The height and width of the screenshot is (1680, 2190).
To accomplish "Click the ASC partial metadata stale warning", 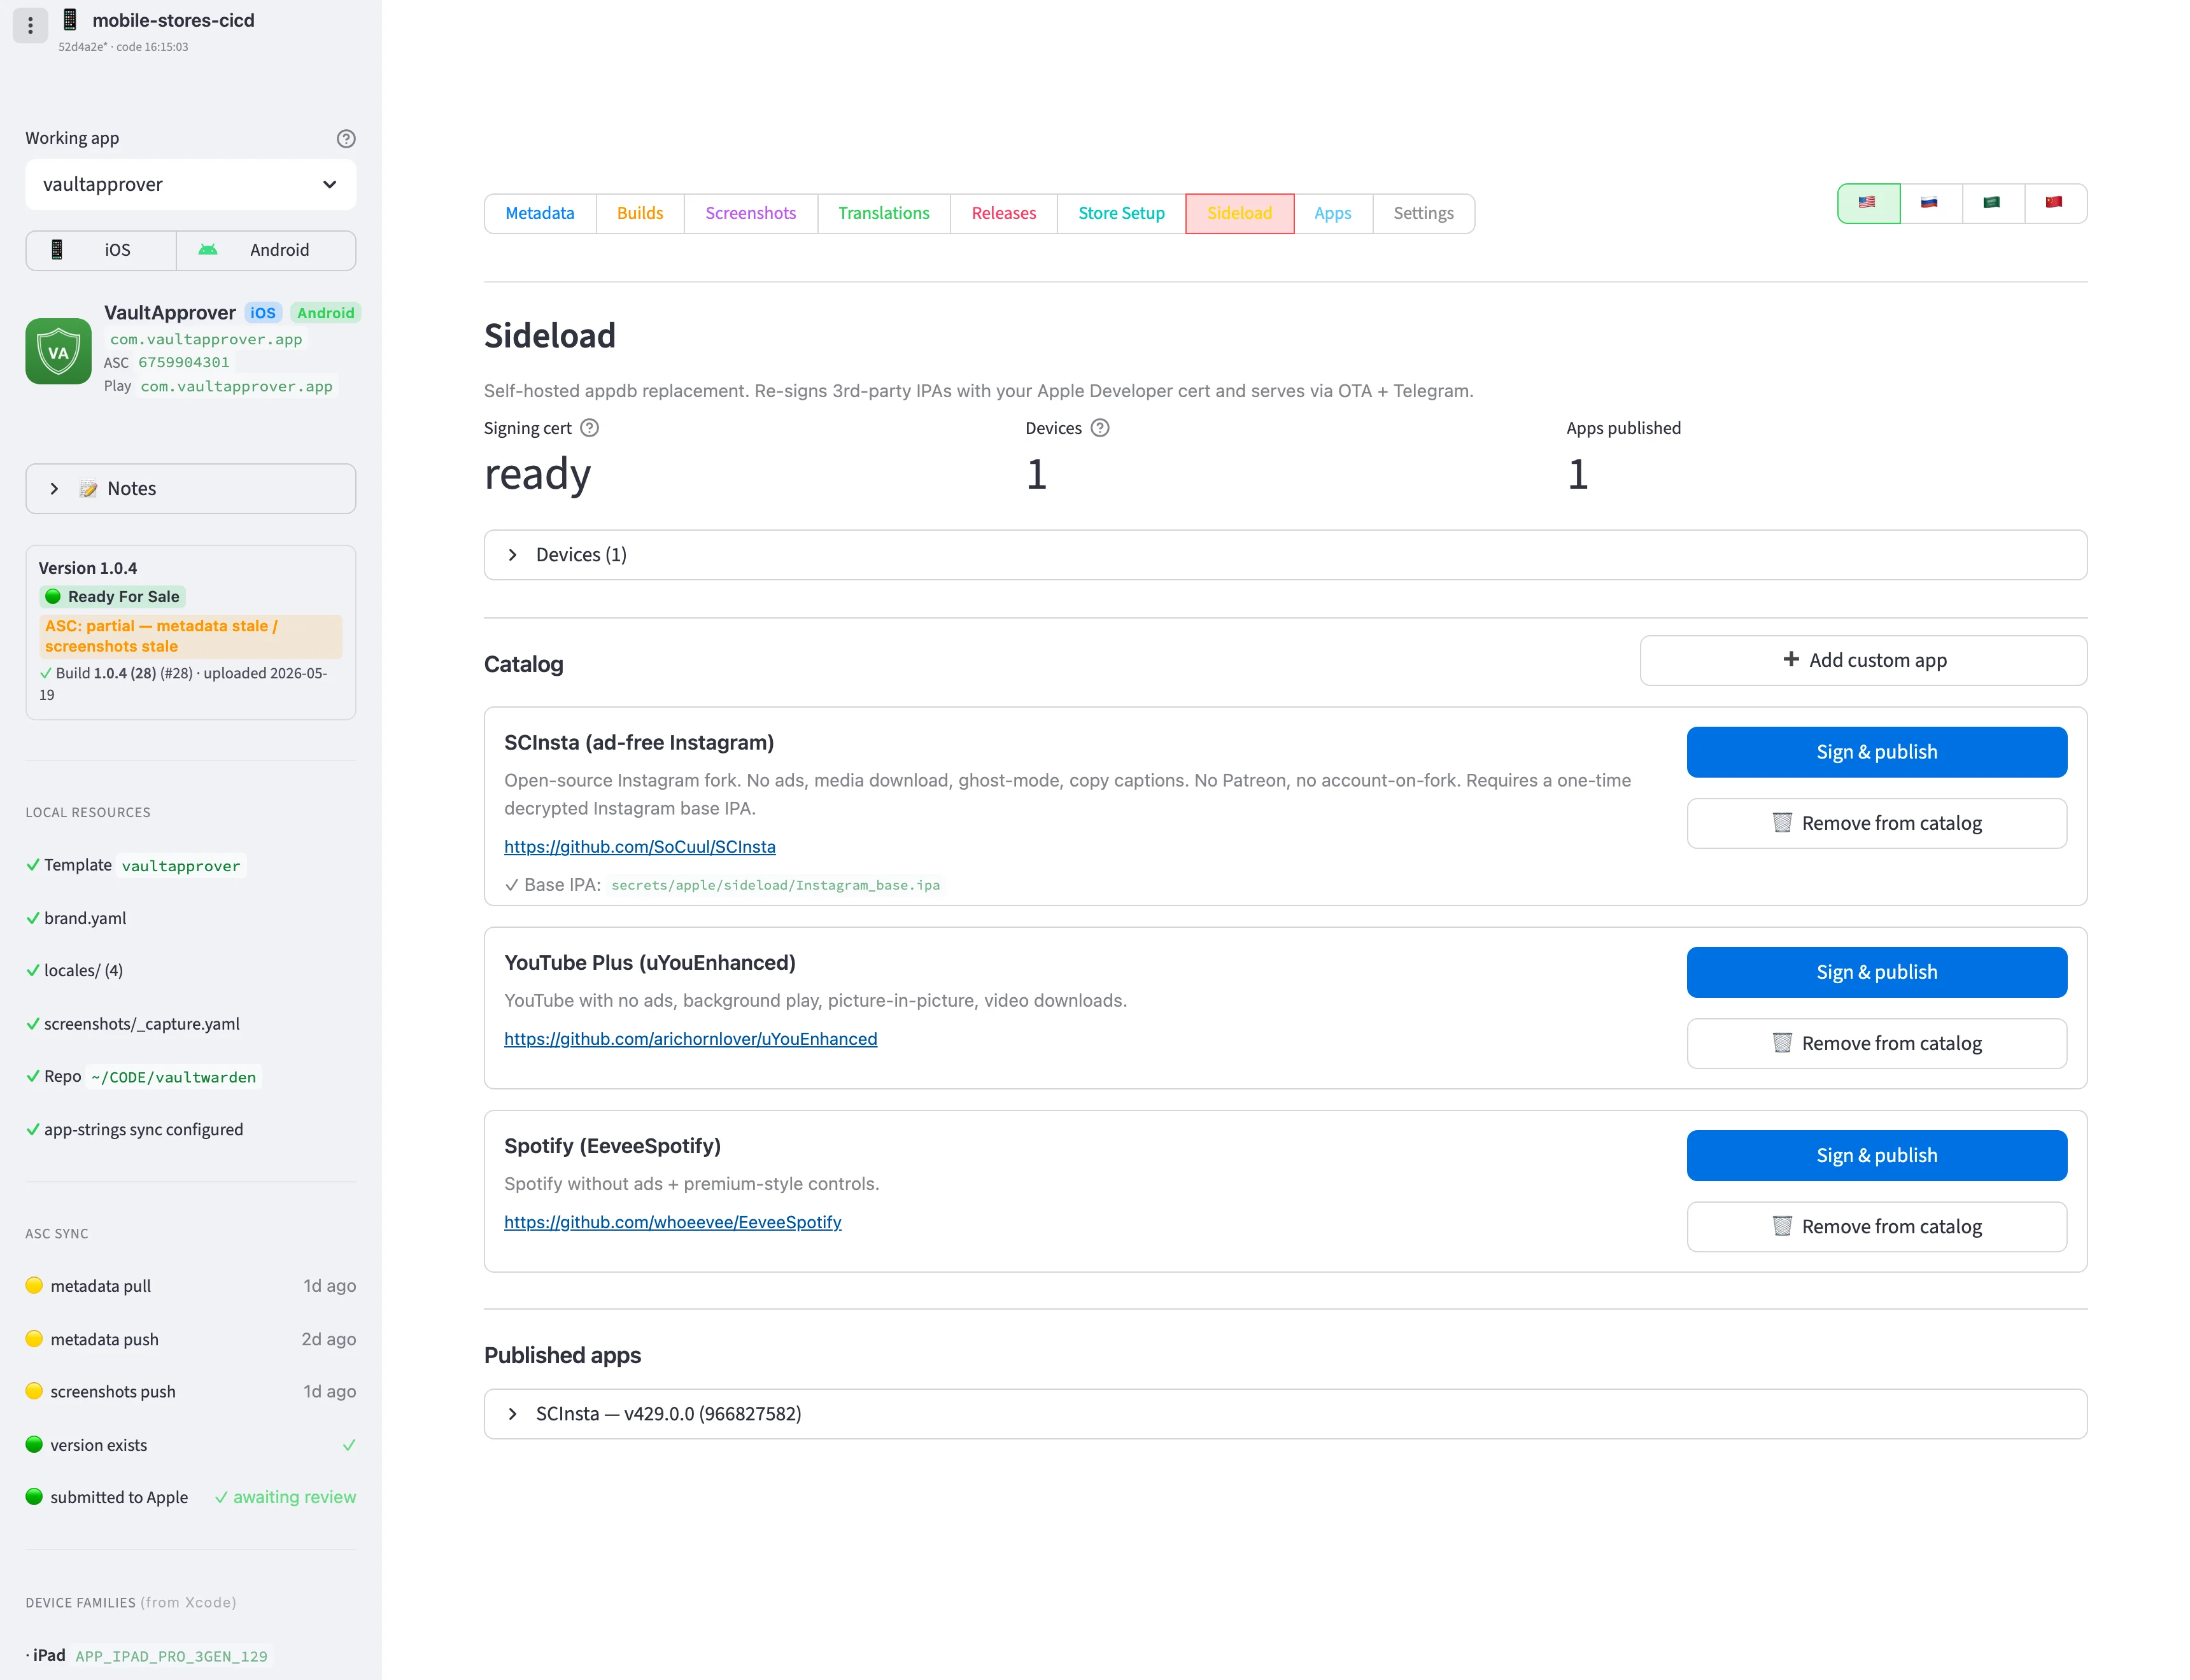I will [x=190, y=636].
